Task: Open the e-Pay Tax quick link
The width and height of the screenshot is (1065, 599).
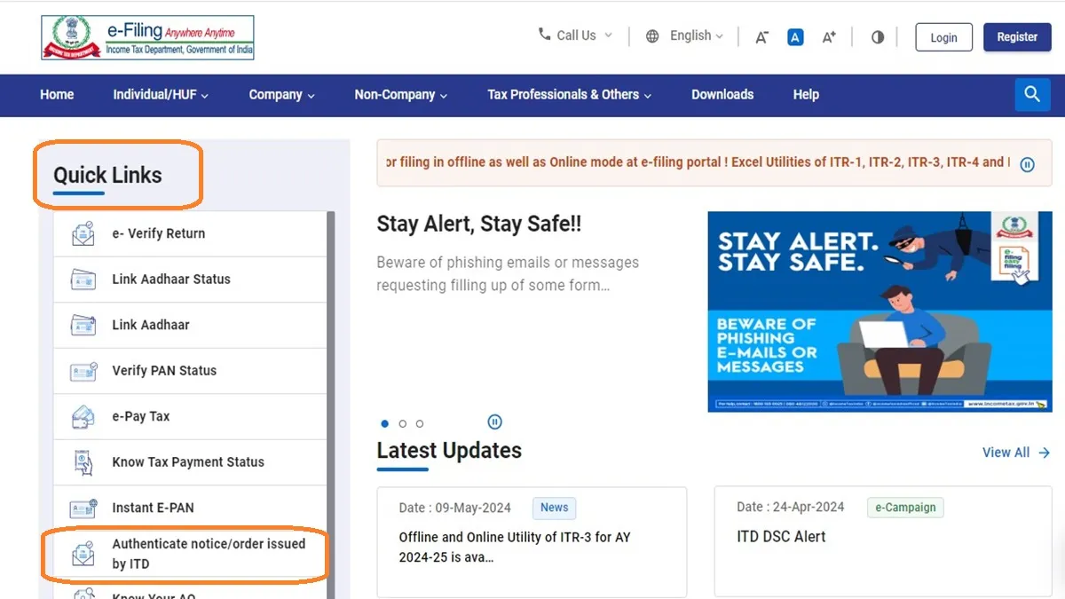Action: click(x=190, y=417)
